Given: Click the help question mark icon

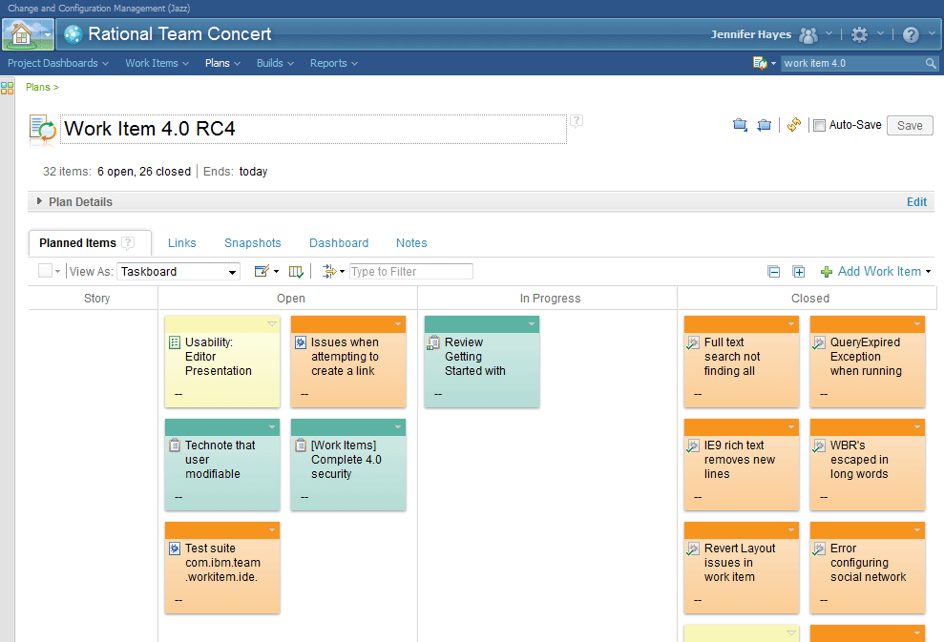Looking at the screenshot, I should tap(911, 34).
